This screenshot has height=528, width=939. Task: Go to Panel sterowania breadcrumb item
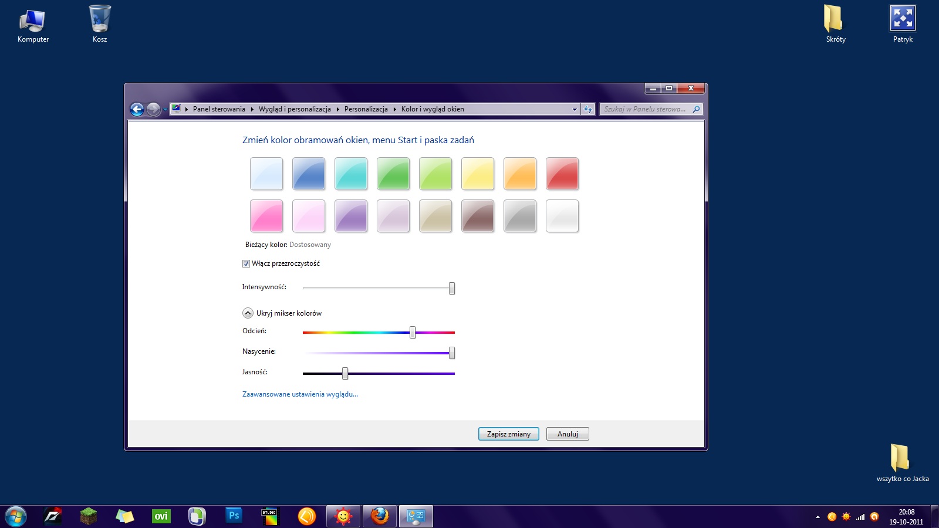[x=219, y=109]
